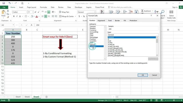This screenshot has width=183, height=103.
Task: Click the Decrease Indent icon
Action: coord(53,16)
